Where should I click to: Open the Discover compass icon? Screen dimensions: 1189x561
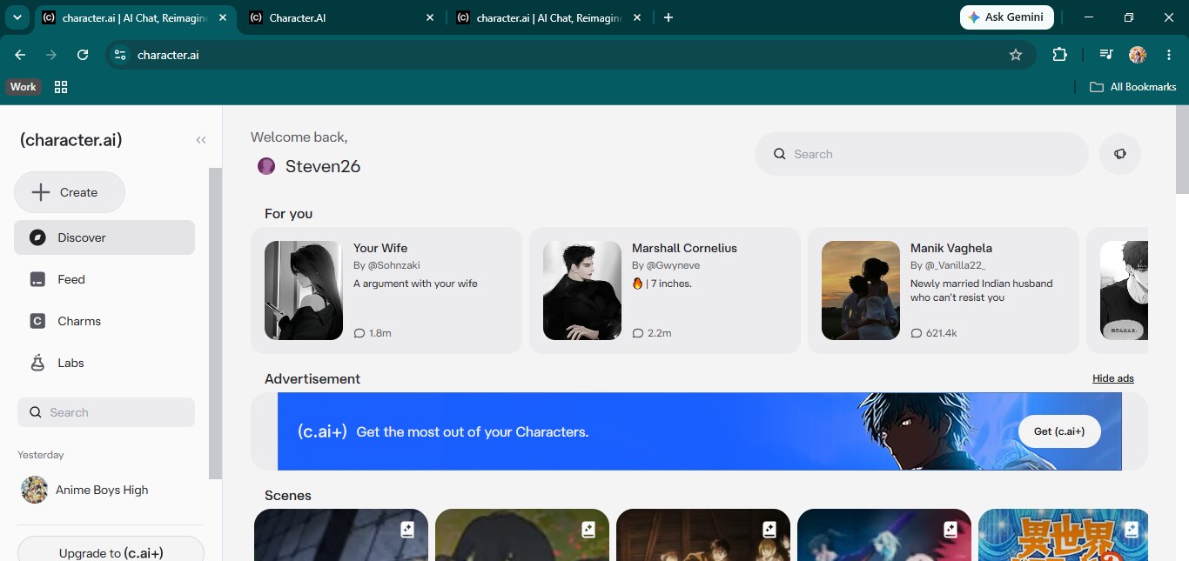coord(37,237)
